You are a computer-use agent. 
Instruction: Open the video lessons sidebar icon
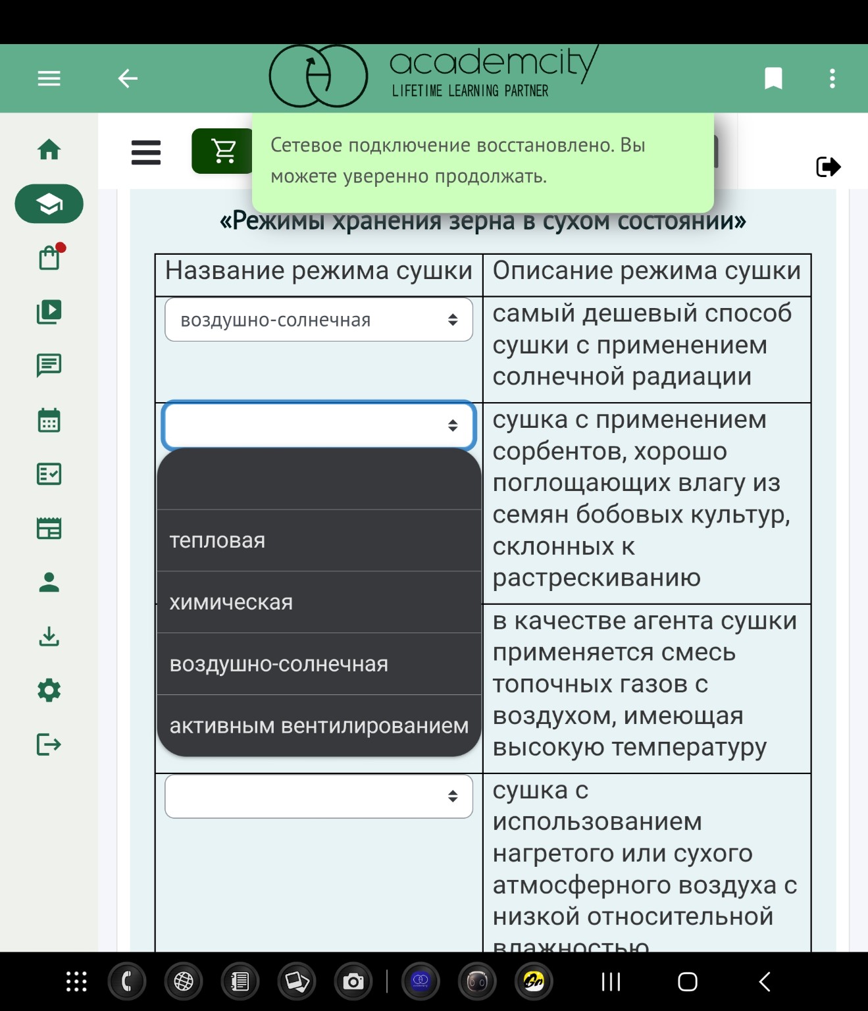coord(49,311)
